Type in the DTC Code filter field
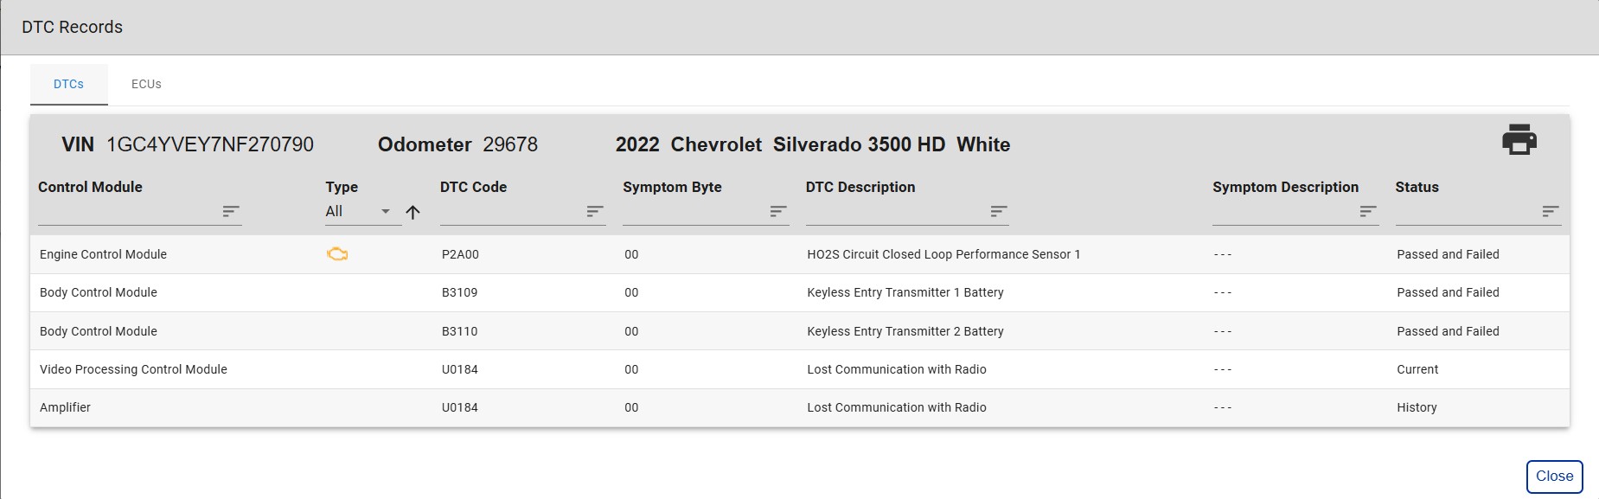The image size is (1599, 499). [510, 212]
